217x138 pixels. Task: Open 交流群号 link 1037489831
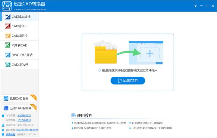click(x=24, y=120)
